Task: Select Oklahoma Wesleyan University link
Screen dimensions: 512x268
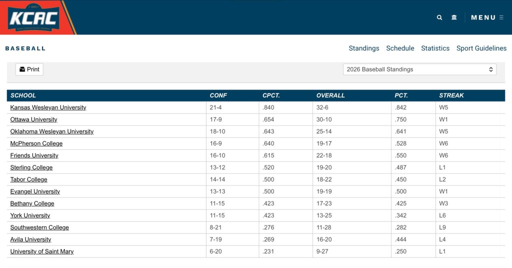Action: point(52,131)
